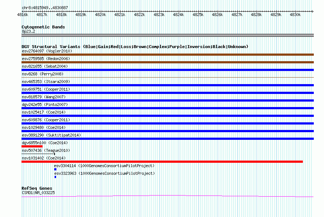Select the dgv6855n100 (Coe2014) label
The image size is (324, 217).
click(x=45, y=143)
